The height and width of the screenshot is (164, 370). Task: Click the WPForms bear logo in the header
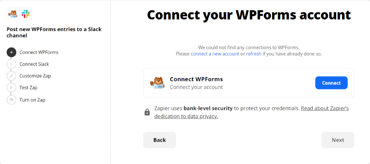tap(13, 14)
